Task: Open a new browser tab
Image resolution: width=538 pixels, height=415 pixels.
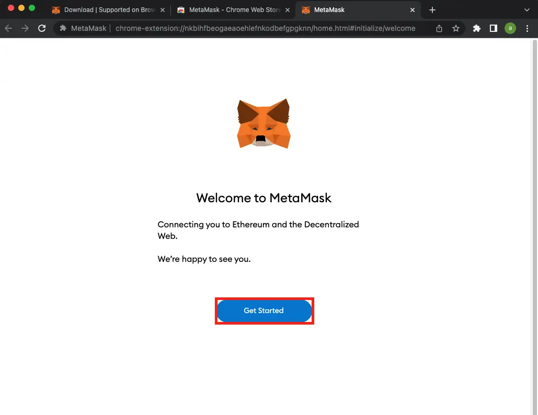Action: click(x=432, y=10)
